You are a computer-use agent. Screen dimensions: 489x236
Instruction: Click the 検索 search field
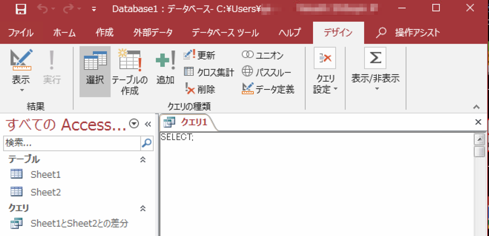tap(72, 143)
